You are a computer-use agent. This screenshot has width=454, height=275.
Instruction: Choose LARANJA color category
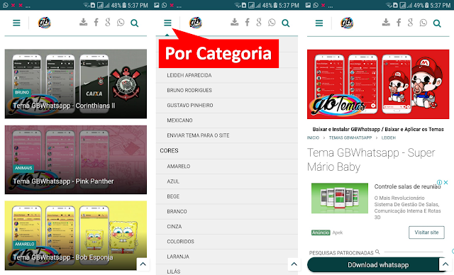coord(227,257)
